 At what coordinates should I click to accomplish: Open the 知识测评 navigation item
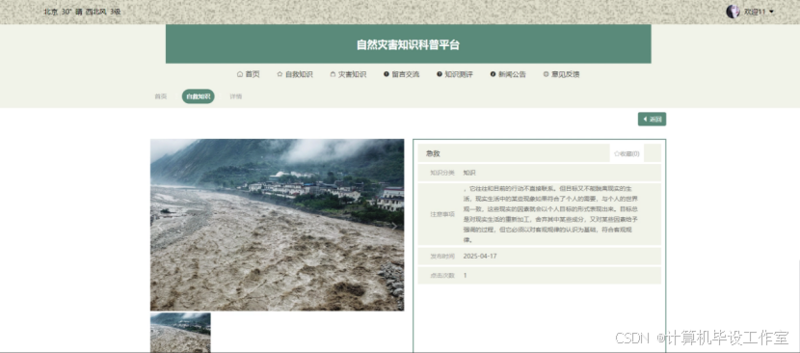455,74
